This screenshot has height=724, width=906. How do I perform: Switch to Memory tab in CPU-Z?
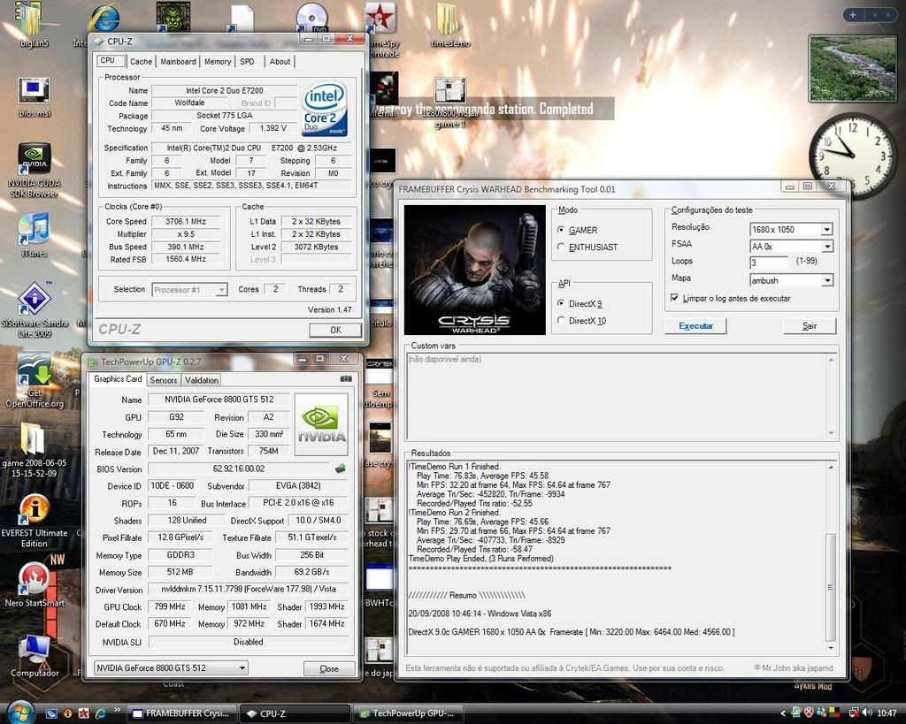[218, 61]
